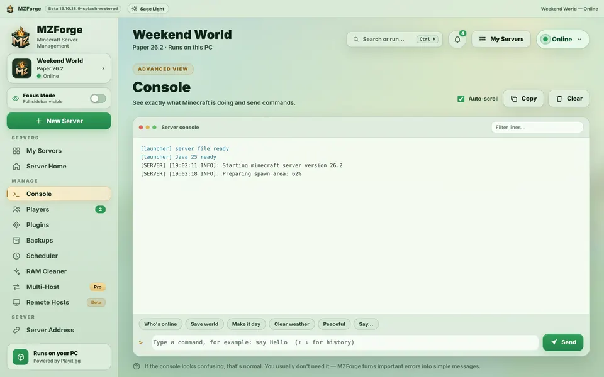
Task: Open Multi-Host page
Action: tap(59, 287)
